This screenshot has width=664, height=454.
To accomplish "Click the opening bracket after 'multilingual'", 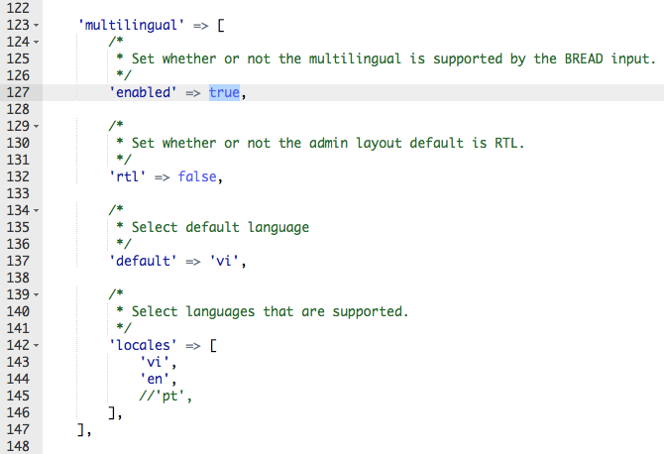I will (x=221, y=25).
